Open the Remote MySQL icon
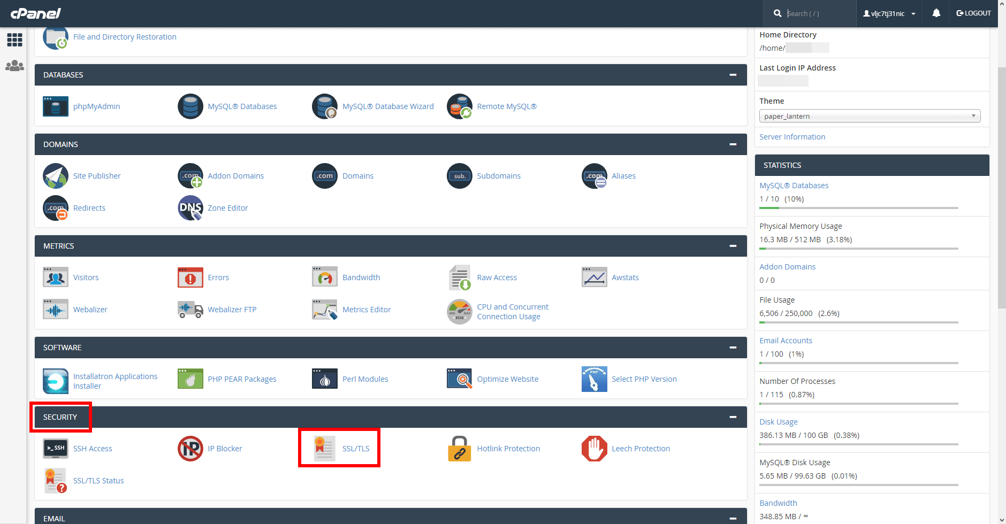This screenshot has height=524, width=1006. pos(460,106)
